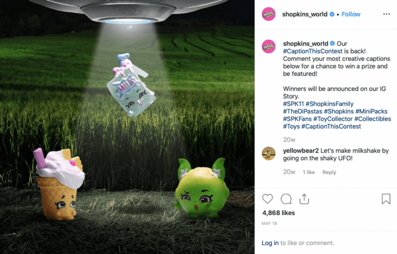Open the #TheDiPastas hashtag

302,111
